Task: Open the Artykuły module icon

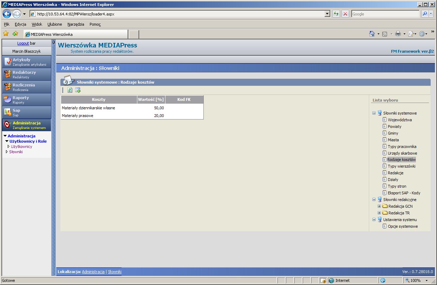Action: (7, 62)
